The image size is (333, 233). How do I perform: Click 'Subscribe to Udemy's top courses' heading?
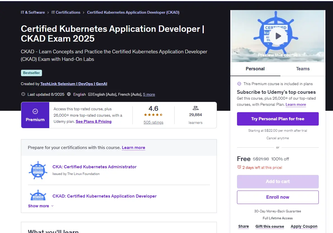pyautogui.click(x=276, y=92)
